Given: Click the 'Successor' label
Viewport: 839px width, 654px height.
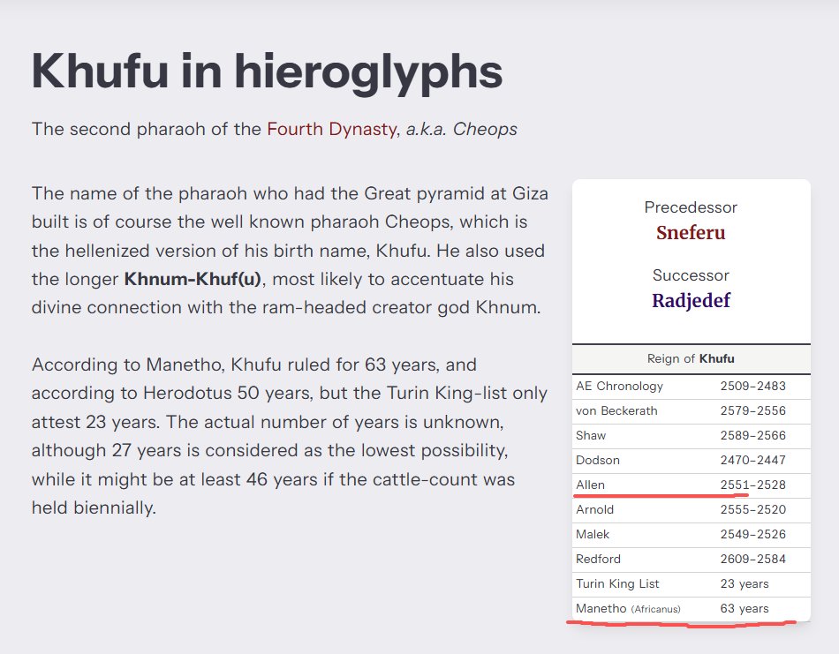Looking at the screenshot, I should 691,275.
